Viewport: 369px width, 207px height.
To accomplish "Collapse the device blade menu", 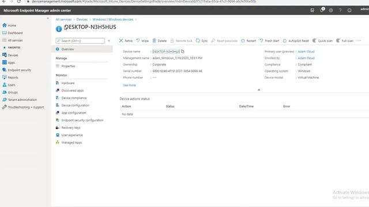I will [109, 41].
